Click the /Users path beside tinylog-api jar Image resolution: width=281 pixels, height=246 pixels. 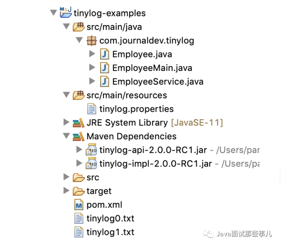tap(238, 150)
